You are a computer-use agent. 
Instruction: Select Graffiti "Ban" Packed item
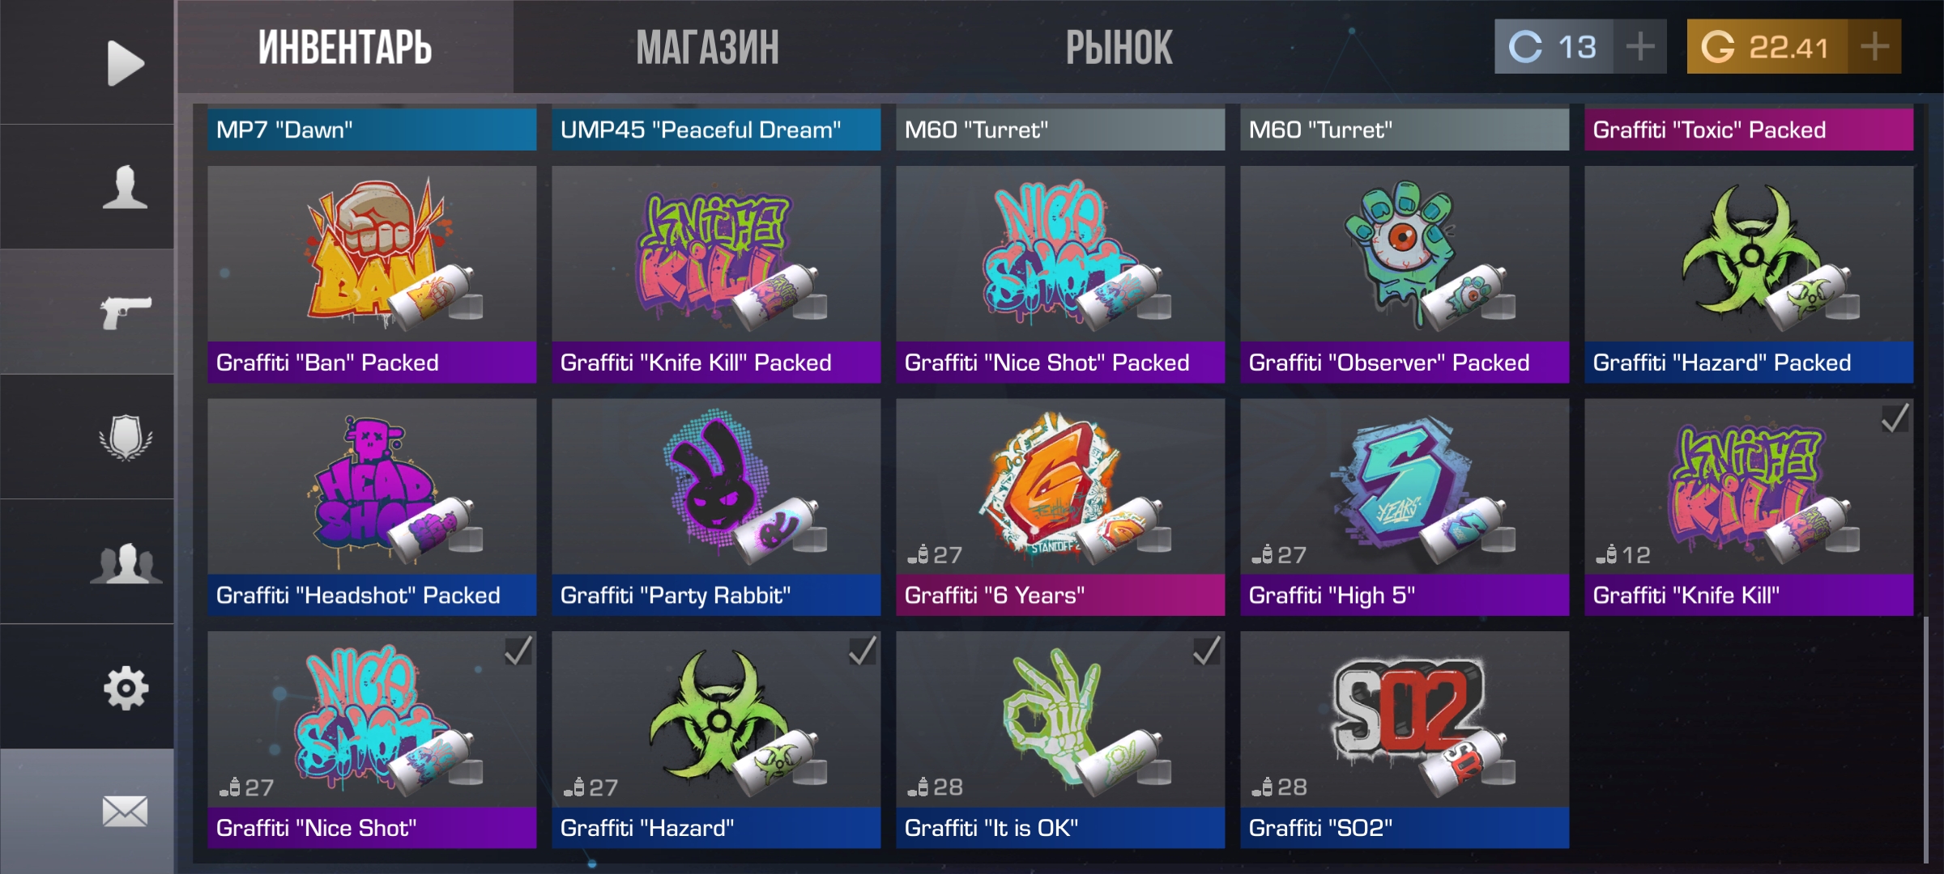pos(372,274)
